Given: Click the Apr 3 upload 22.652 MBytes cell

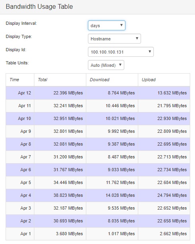Looking at the screenshot, I should 164,208.
